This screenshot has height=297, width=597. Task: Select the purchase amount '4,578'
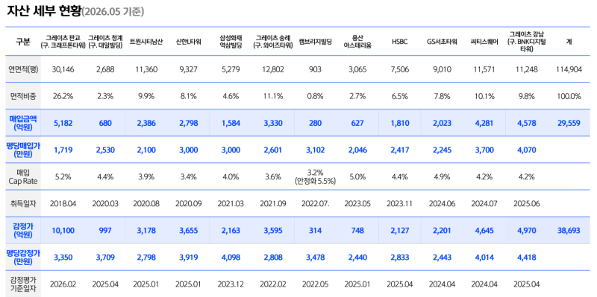tap(526, 123)
